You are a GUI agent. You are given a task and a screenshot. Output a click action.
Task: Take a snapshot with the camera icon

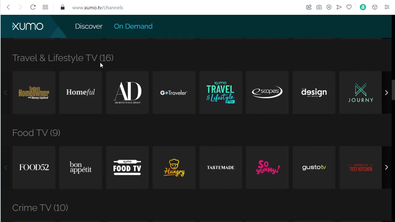(319, 7)
